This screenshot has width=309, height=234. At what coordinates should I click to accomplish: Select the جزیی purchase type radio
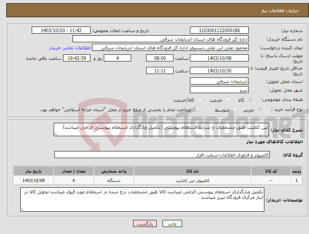pos(260,109)
